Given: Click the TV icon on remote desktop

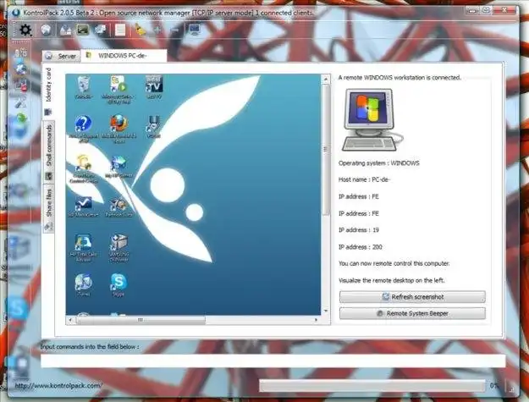Looking at the screenshot, I should 154,84.
